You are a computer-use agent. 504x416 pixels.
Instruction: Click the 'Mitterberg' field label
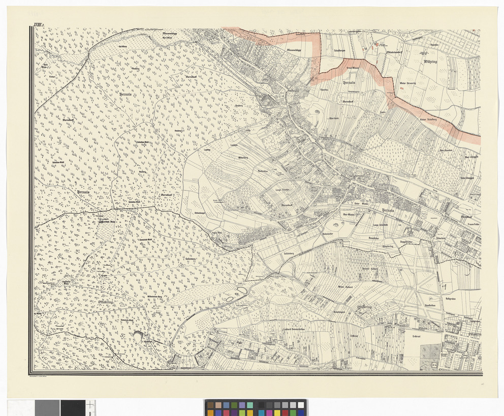(243, 158)
